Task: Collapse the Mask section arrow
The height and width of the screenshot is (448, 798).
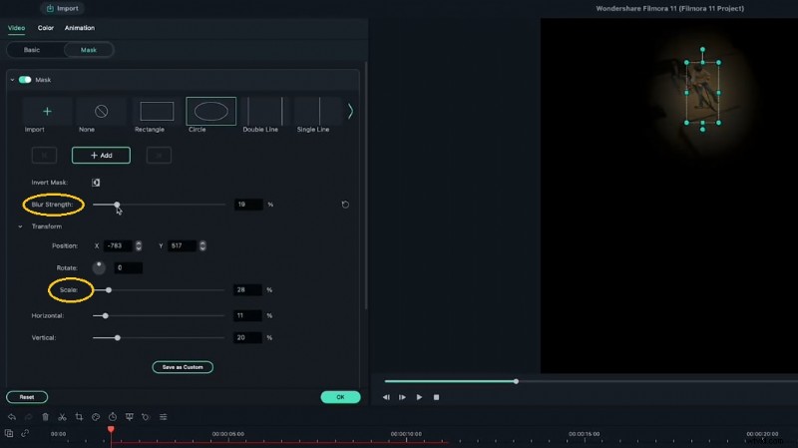Action: point(11,80)
